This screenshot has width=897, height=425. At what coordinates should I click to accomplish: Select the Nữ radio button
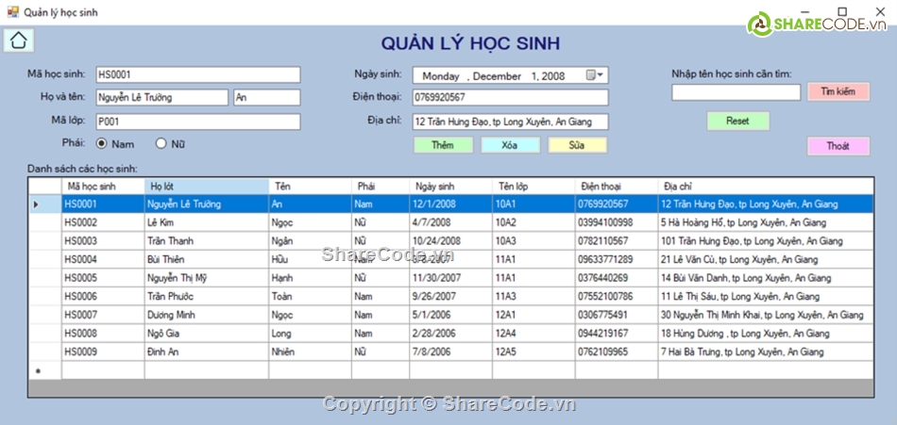click(161, 144)
